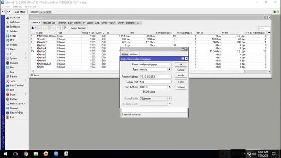Screen dimensions: 281x158
Task: Click the Remote Port input field
Action: (155, 82)
